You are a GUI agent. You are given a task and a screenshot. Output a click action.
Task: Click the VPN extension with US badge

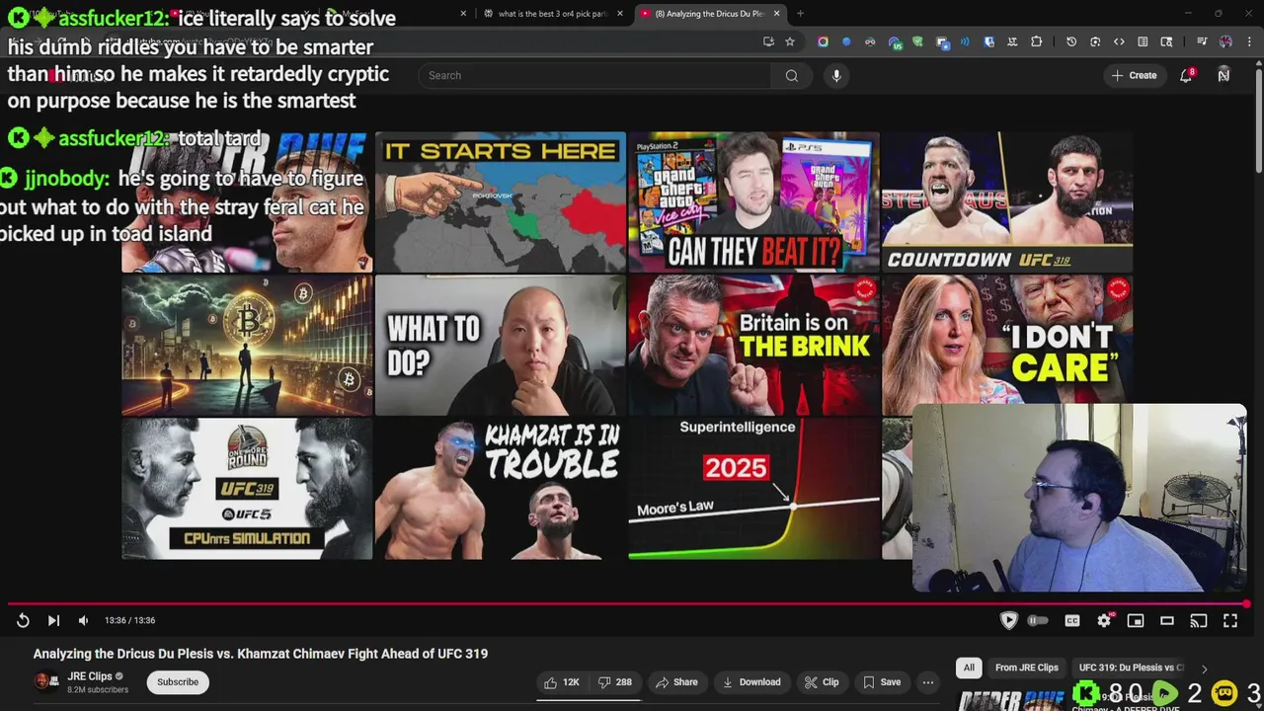tap(894, 41)
